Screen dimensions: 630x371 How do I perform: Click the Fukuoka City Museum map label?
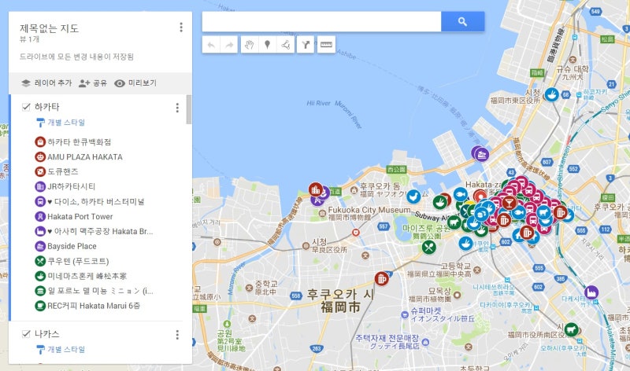[x=369, y=210]
